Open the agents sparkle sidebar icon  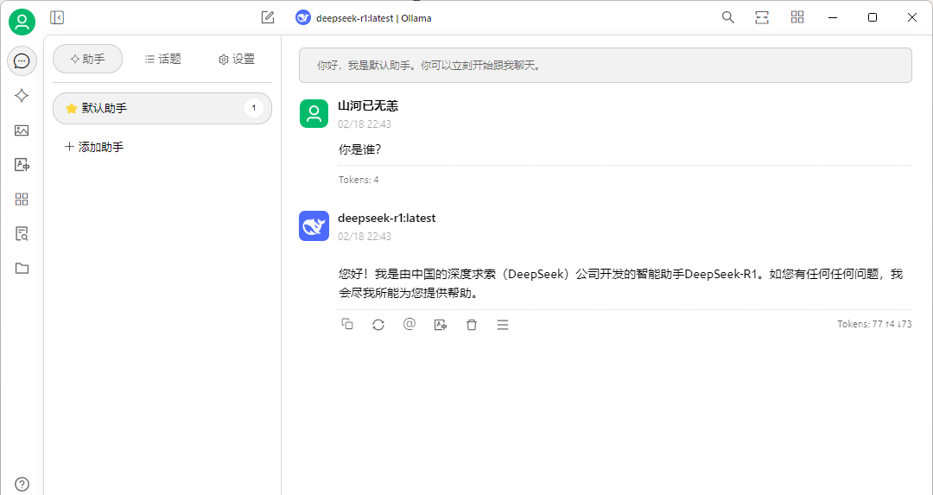click(x=22, y=95)
